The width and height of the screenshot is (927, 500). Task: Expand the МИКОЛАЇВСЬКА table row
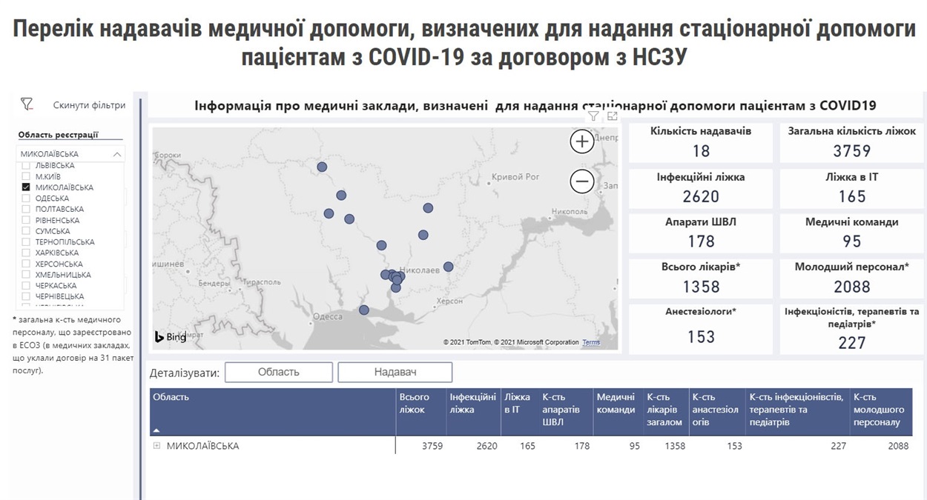156,446
